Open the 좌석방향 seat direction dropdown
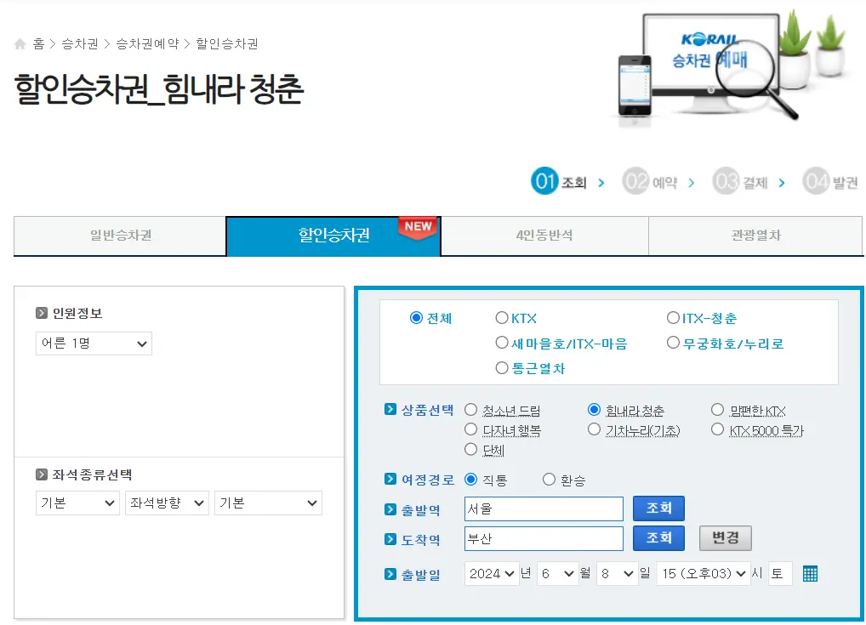This screenshot has width=866, height=625. click(167, 503)
